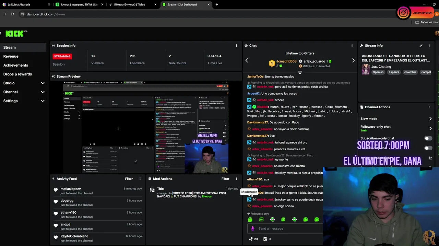Select andpd in Activity Feed
439x246 pixels.
pos(65,224)
